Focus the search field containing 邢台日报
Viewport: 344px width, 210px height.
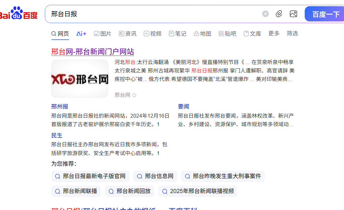click(154, 14)
